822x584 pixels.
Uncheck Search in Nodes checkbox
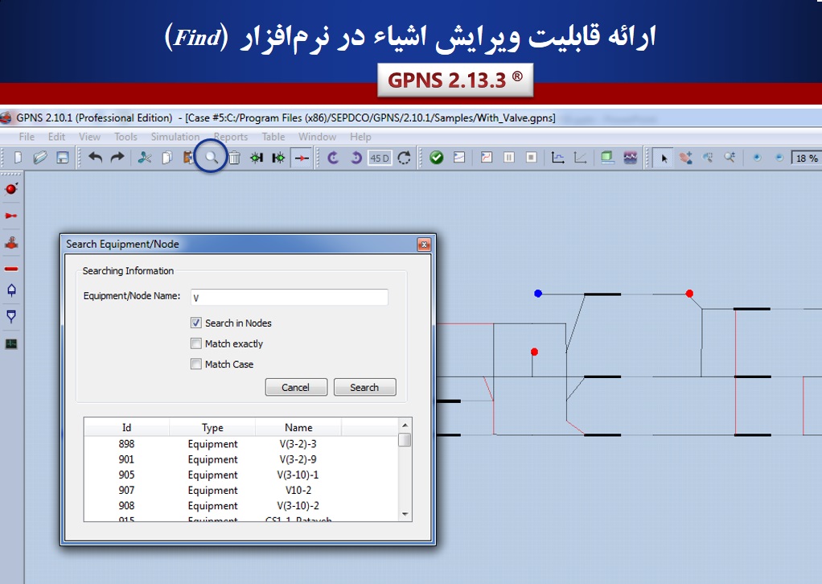pyautogui.click(x=196, y=323)
